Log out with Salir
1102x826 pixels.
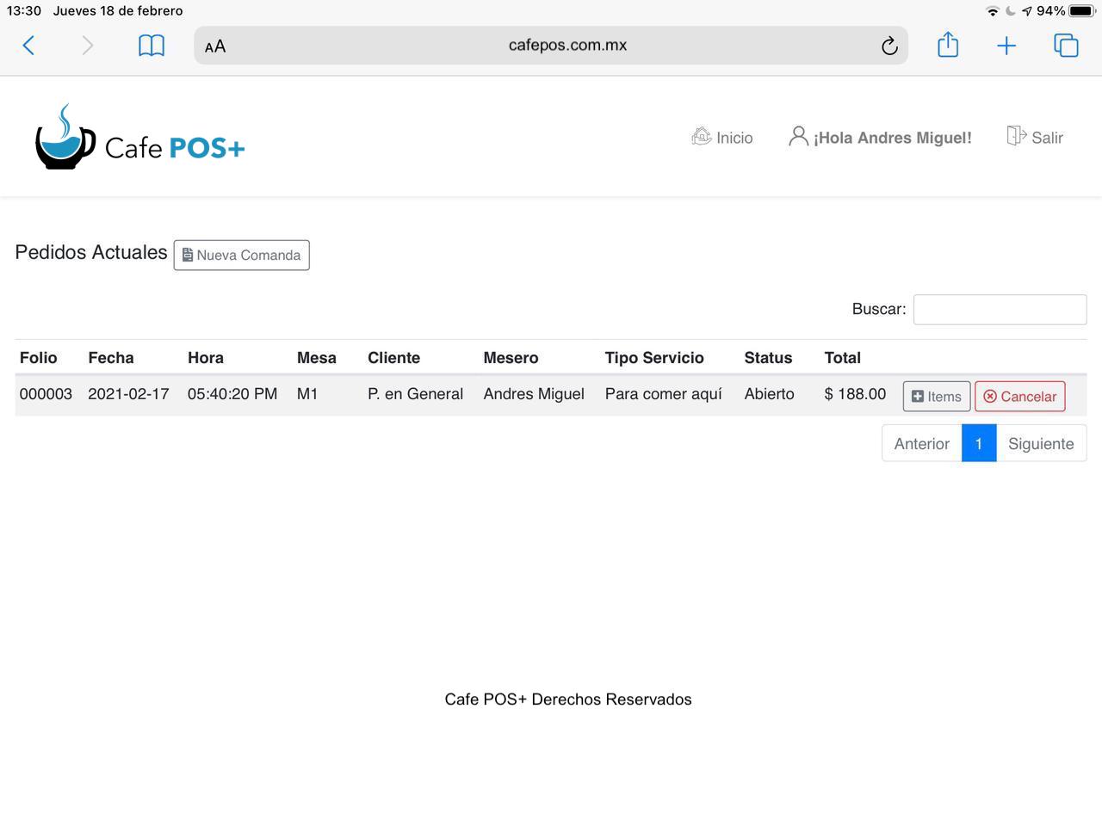pos(1035,138)
